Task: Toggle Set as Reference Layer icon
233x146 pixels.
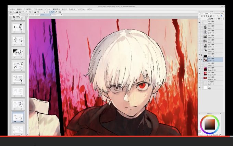Action: (x=204, y=16)
